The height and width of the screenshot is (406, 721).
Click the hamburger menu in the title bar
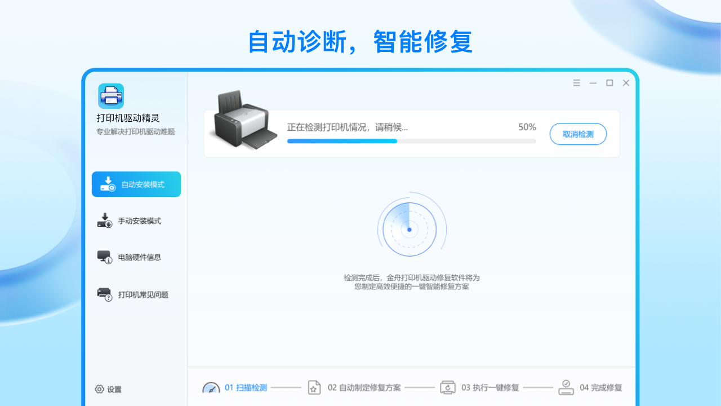pos(576,82)
